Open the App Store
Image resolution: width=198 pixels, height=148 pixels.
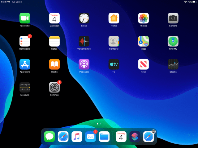(25, 64)
